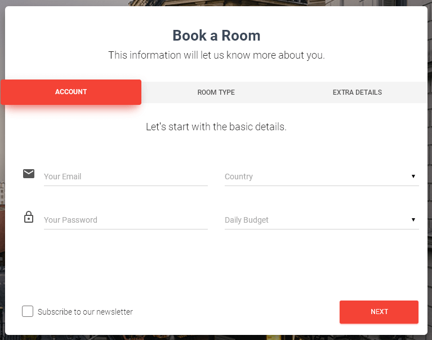Click the word 'Room' in the heading
This screenshot has width=432, height=340.
click(x=241, y=36)
